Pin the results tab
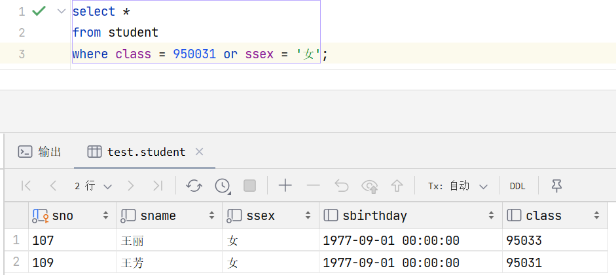This screenshot has width=616, height=275. coord(556,185)
